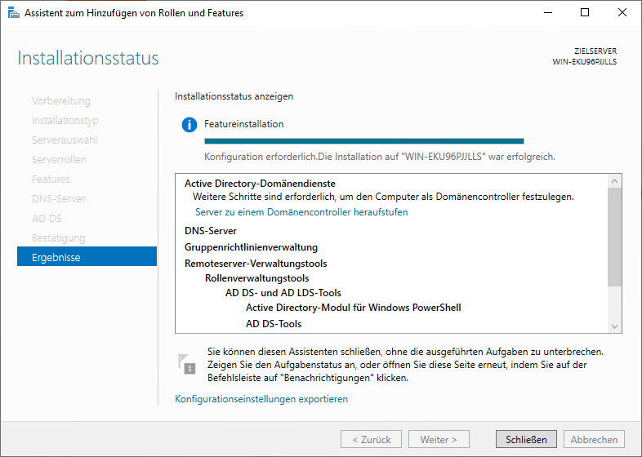642x457 pixels.
Task: Click the results list scroll-down arrow
Action: (614, 326)
